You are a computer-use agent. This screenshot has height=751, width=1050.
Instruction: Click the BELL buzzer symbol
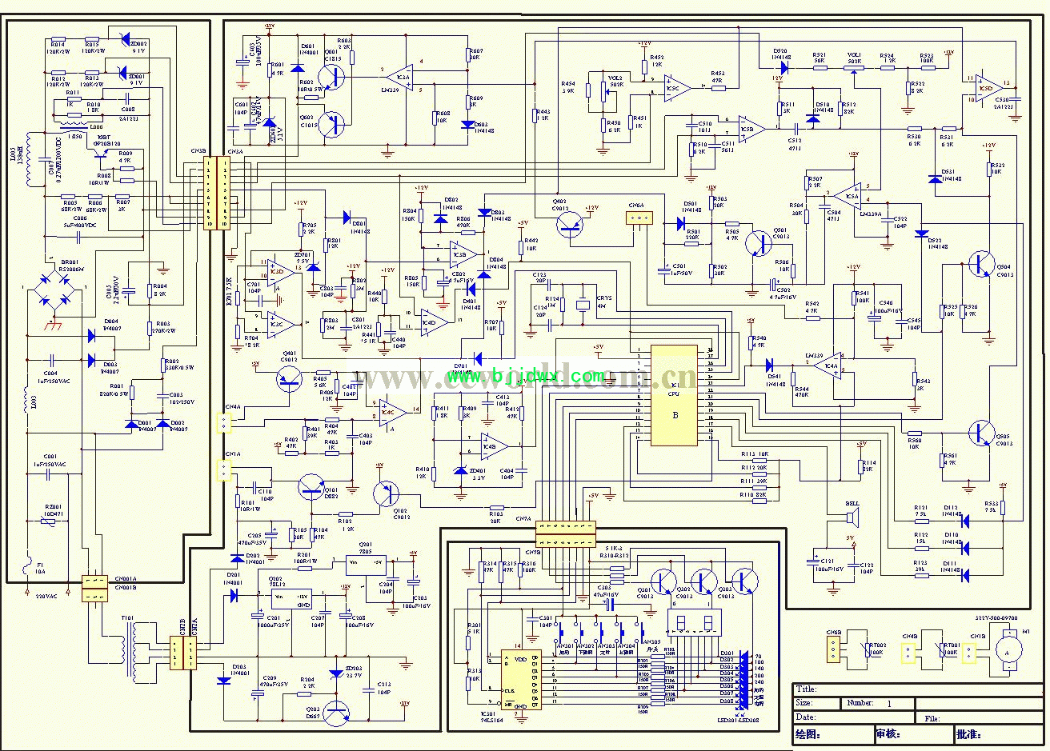point(852,517)
